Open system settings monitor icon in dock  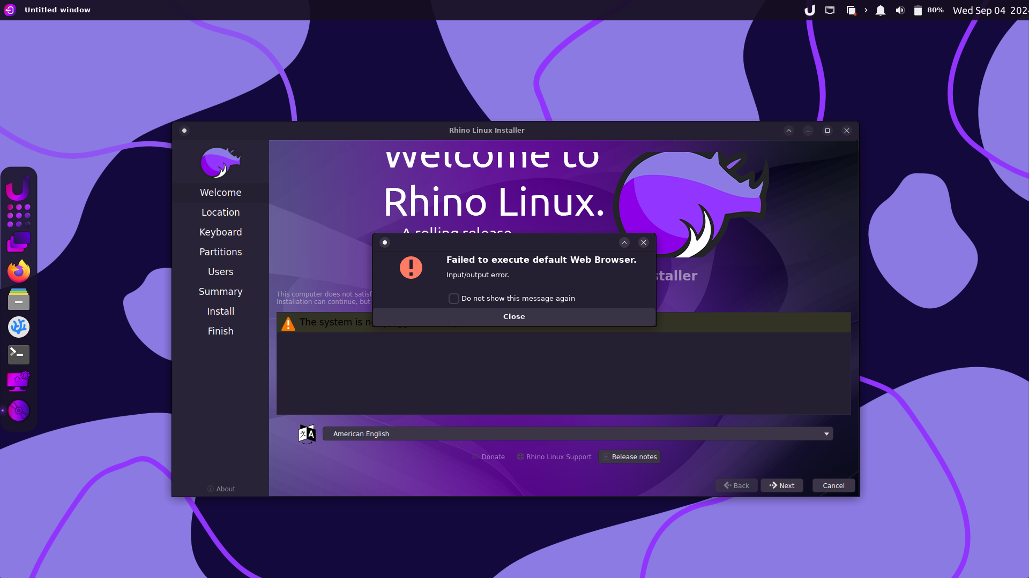[x=19, y=382]
